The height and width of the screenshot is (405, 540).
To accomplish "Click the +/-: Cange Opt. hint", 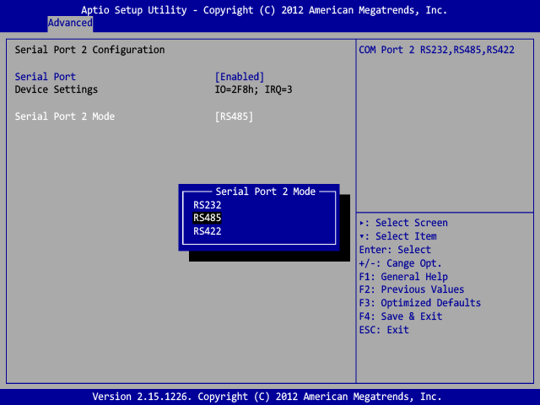I will pyautogui.click(x=400, y=263).
